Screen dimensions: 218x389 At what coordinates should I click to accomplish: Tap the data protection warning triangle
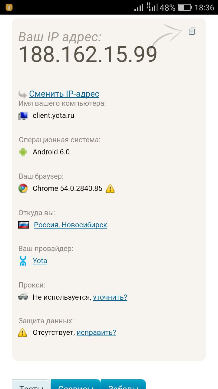pos(22,332)
